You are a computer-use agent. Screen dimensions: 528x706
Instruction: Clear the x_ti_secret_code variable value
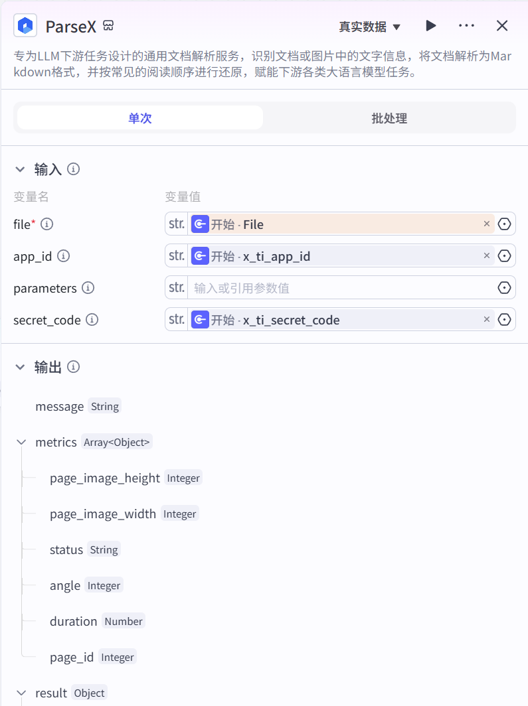tap(487, 320)
